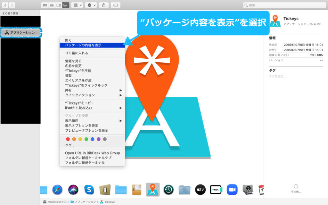Select フォルダに新規ターミナルタブ menu item
The width and height of the screenshot is (328, 205).
[92, 158]
